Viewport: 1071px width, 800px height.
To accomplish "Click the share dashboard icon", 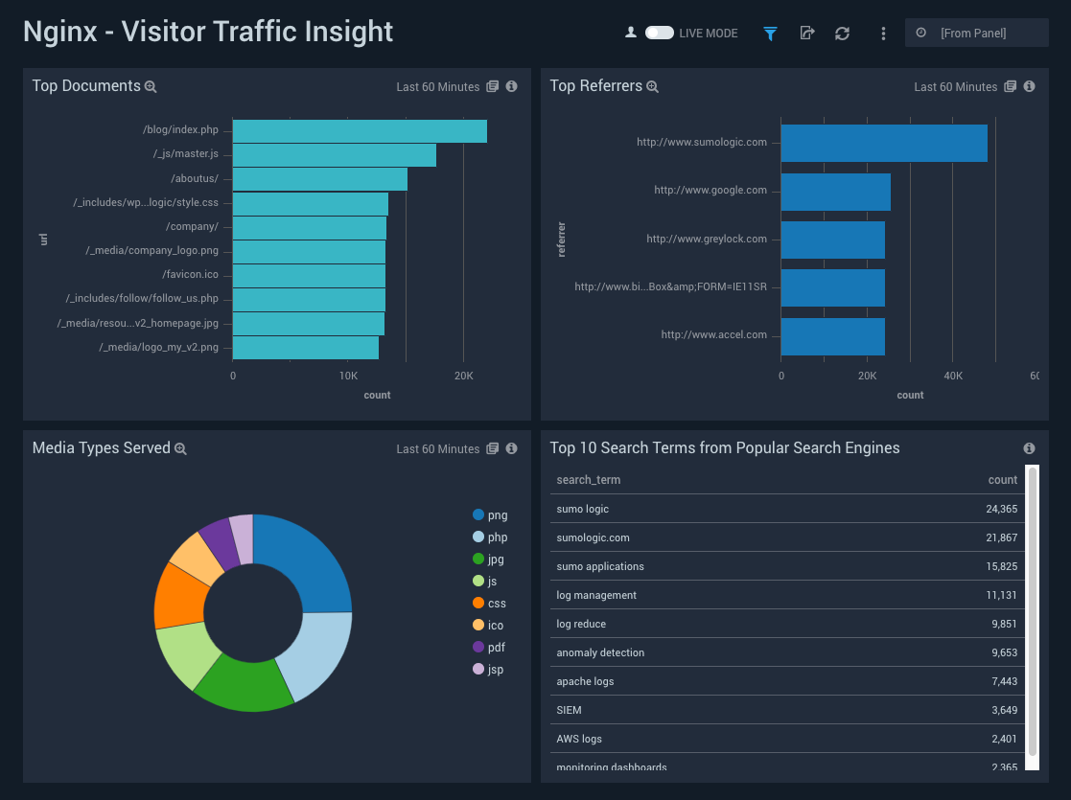I will pyautogui.click(x=807, y=33).
